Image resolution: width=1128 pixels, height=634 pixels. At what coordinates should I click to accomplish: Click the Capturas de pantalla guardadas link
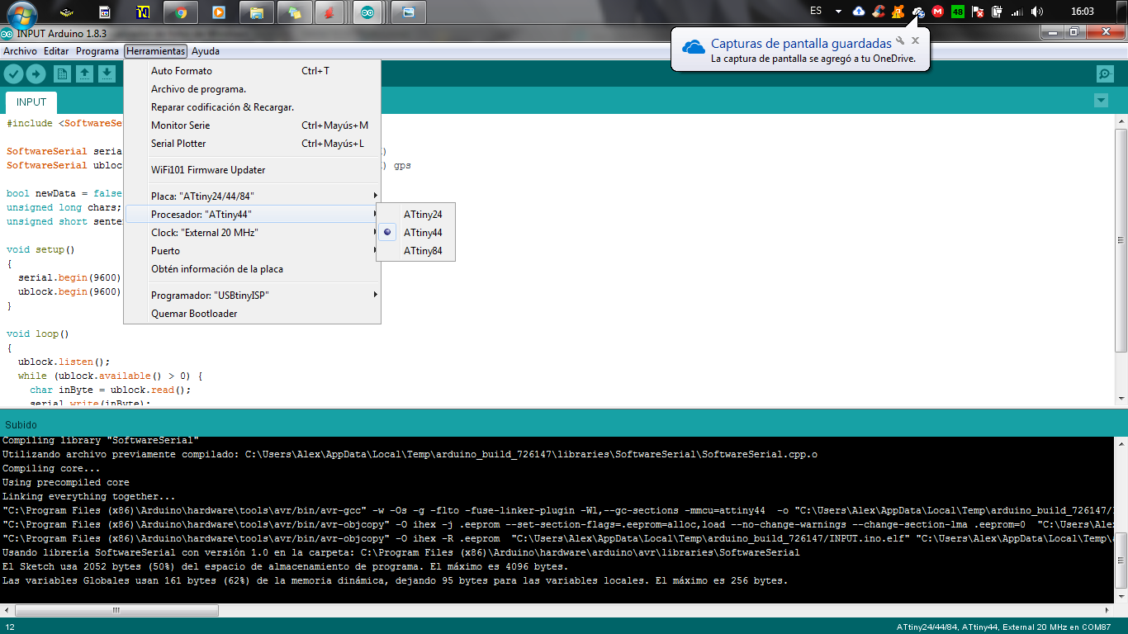pos(801,43)
